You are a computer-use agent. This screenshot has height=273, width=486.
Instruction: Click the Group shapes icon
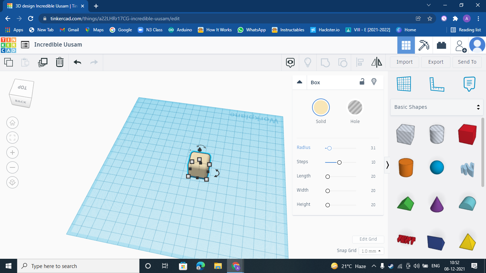point(325,63)
